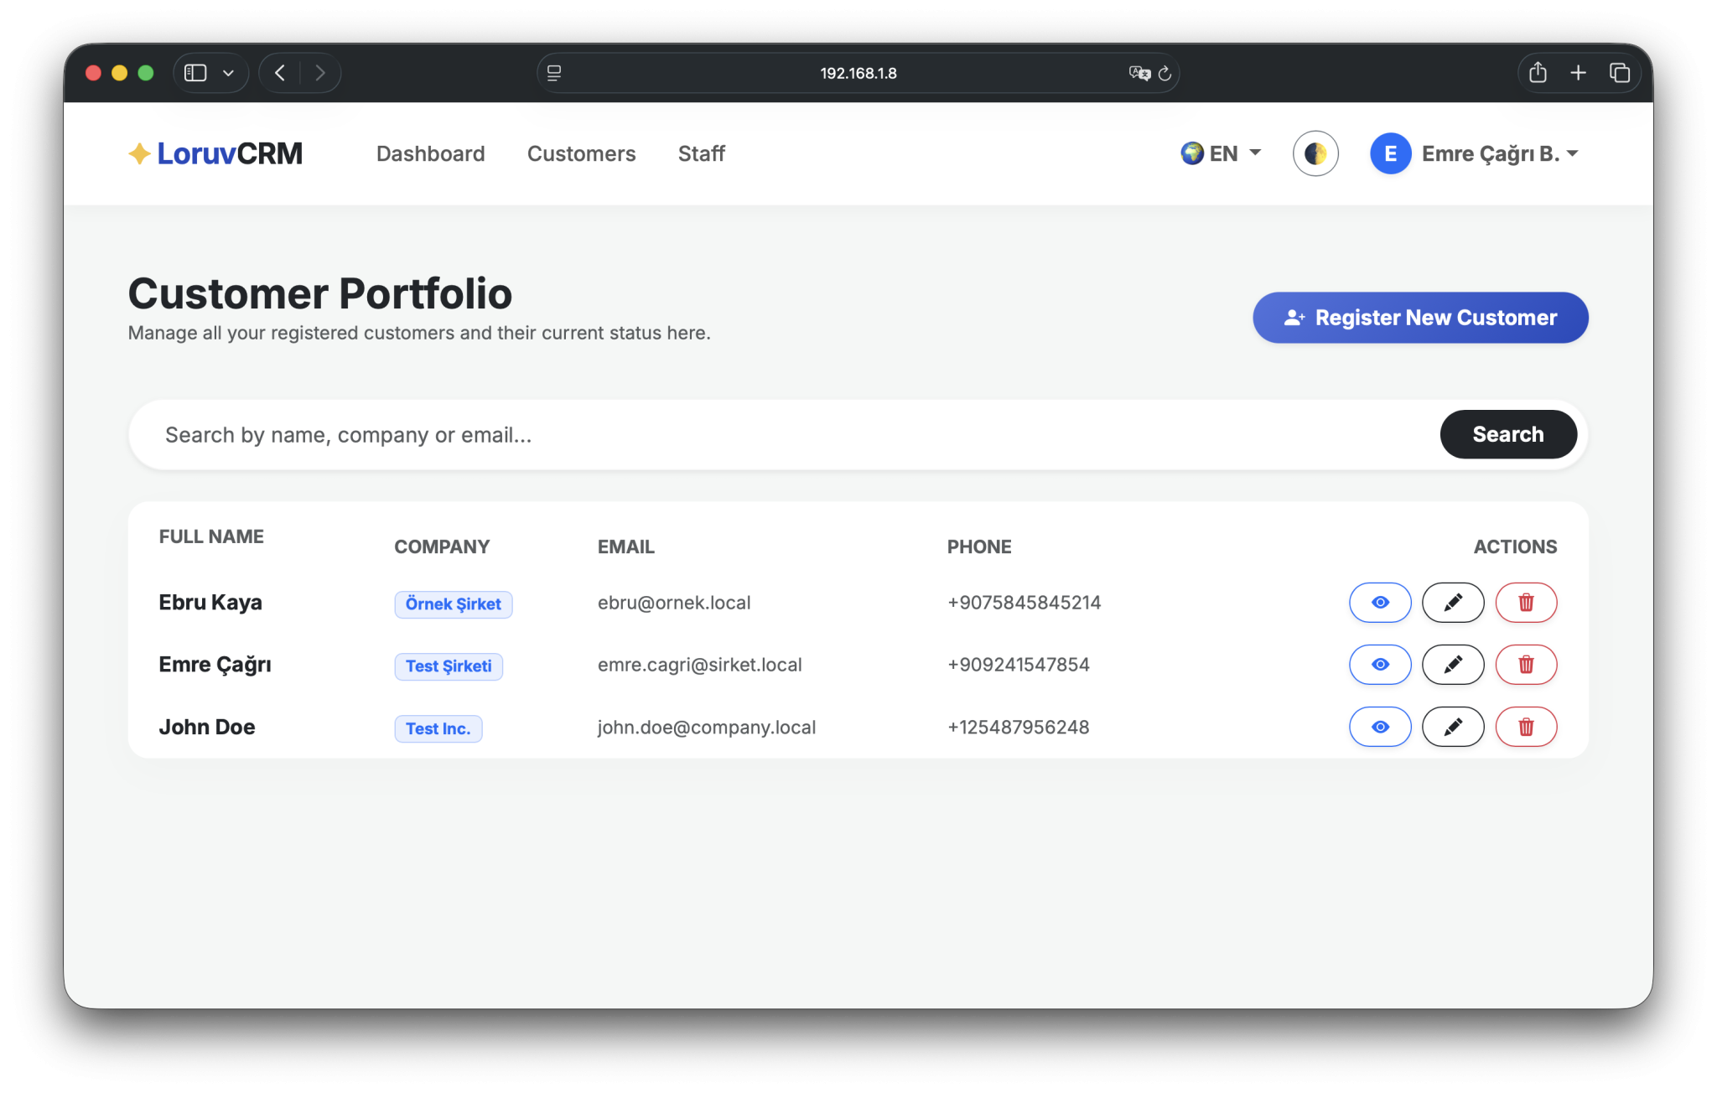This screenshot has width=1717, height=1093.
Task: Expand the Emre Çağrı B. user menu
Action: click(x=1476, y=153)
